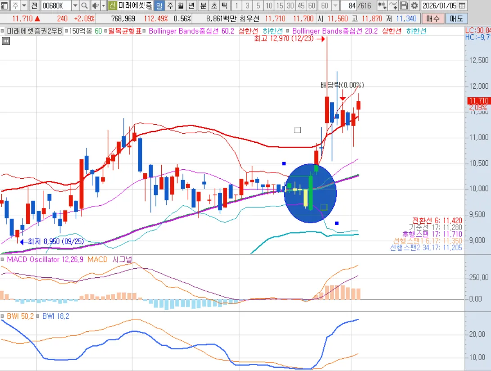The width and height of the screenshot is (491, 371).
Task: Open the calendar date picker icon
Action: 463,6
